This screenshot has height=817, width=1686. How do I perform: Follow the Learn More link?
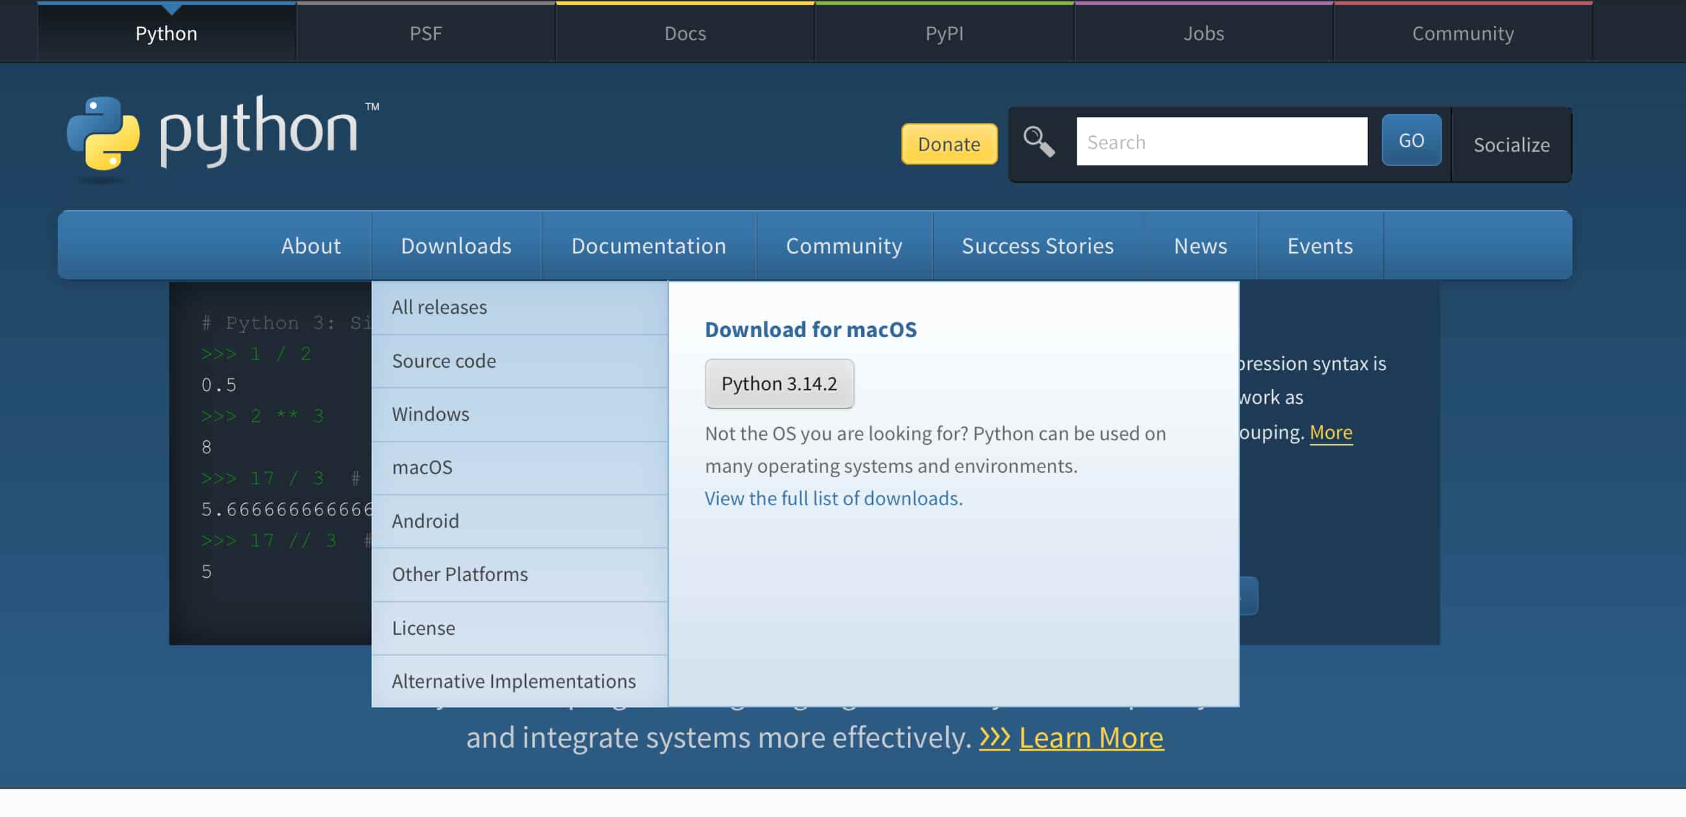[1091, 737]
